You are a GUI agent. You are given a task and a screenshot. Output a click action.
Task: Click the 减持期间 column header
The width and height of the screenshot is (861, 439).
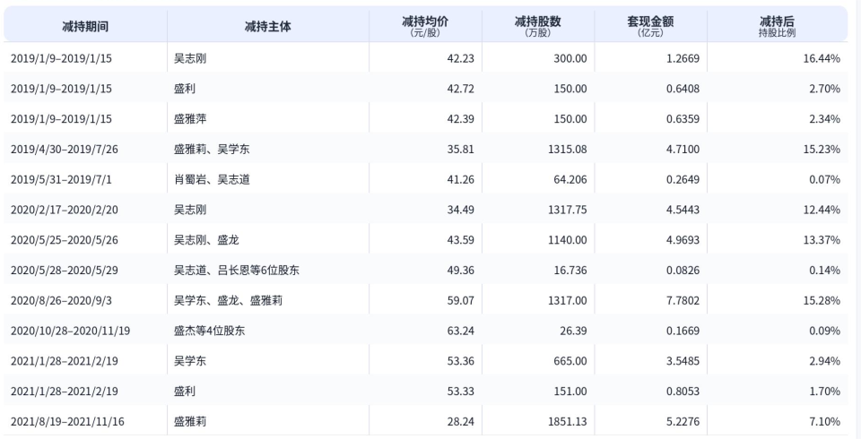point(85,26)
